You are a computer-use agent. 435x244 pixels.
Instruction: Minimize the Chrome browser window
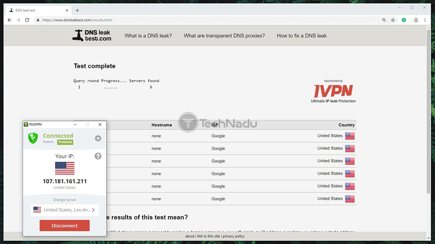tap(399, 7)
